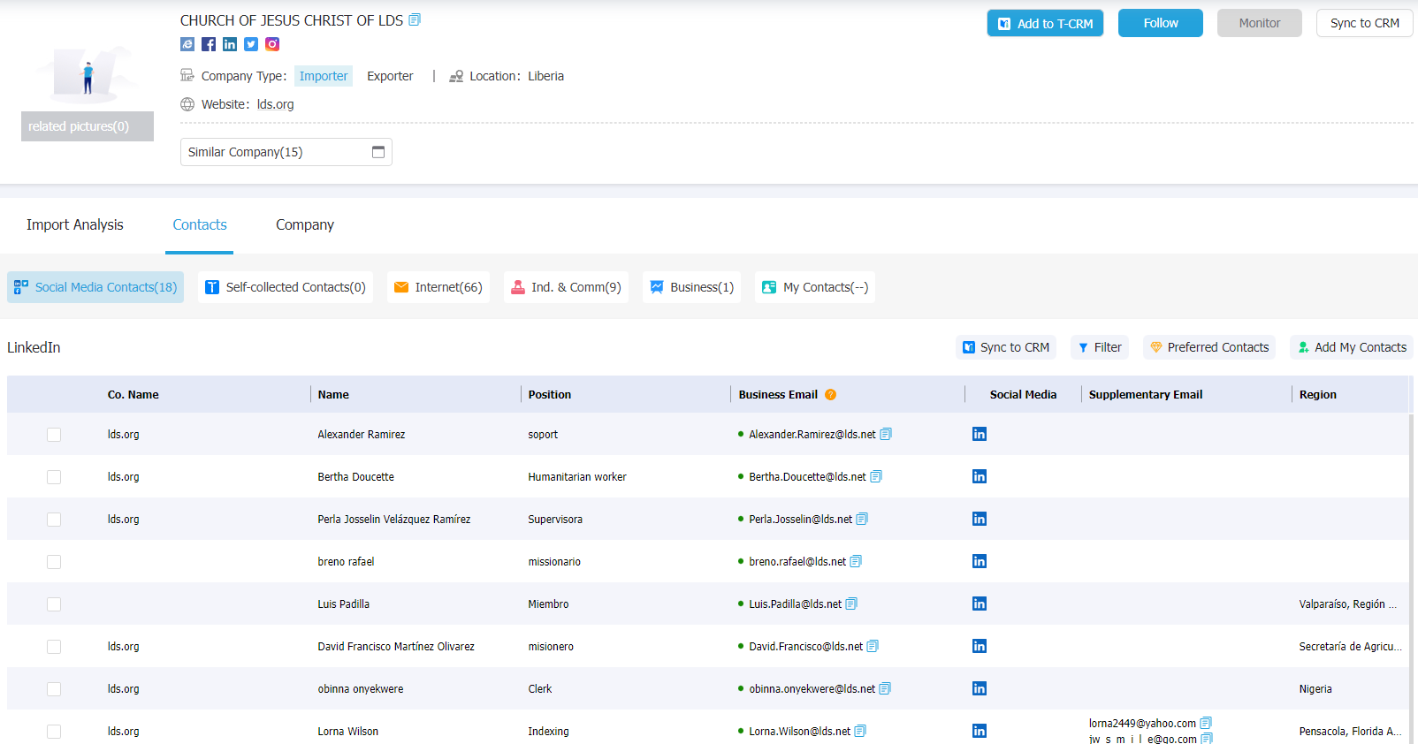The width and height of the screenshot is (1418, 744).
Task: Copy lorna2449@yahoo.com supplementary email icon
Action: [1206, 723]
